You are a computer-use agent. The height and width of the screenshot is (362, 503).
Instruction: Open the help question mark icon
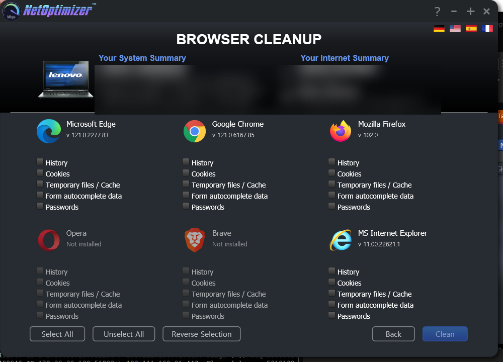tap(437, 12)
